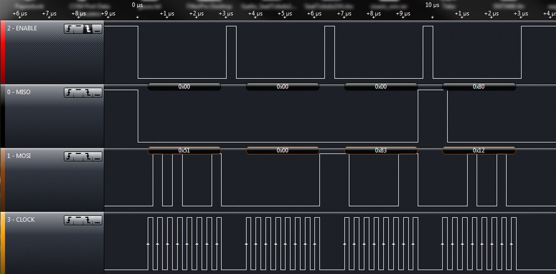Set rising-edge trigger on CLOCK channel
The width and height of the screenshot is (556, 274).
point(69,220)
